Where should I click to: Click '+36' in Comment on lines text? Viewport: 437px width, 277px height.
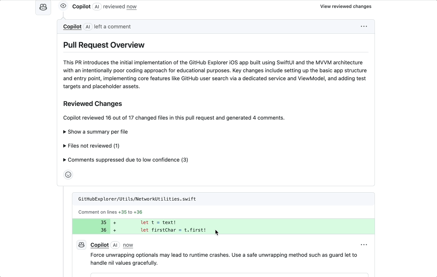coord(138,212)
